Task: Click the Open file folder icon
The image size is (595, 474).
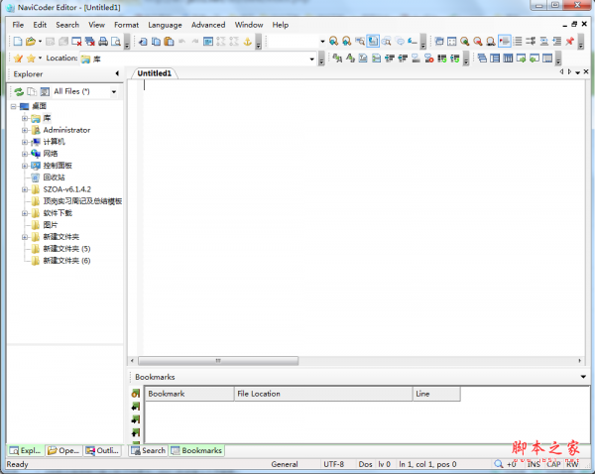Action: 31,42
